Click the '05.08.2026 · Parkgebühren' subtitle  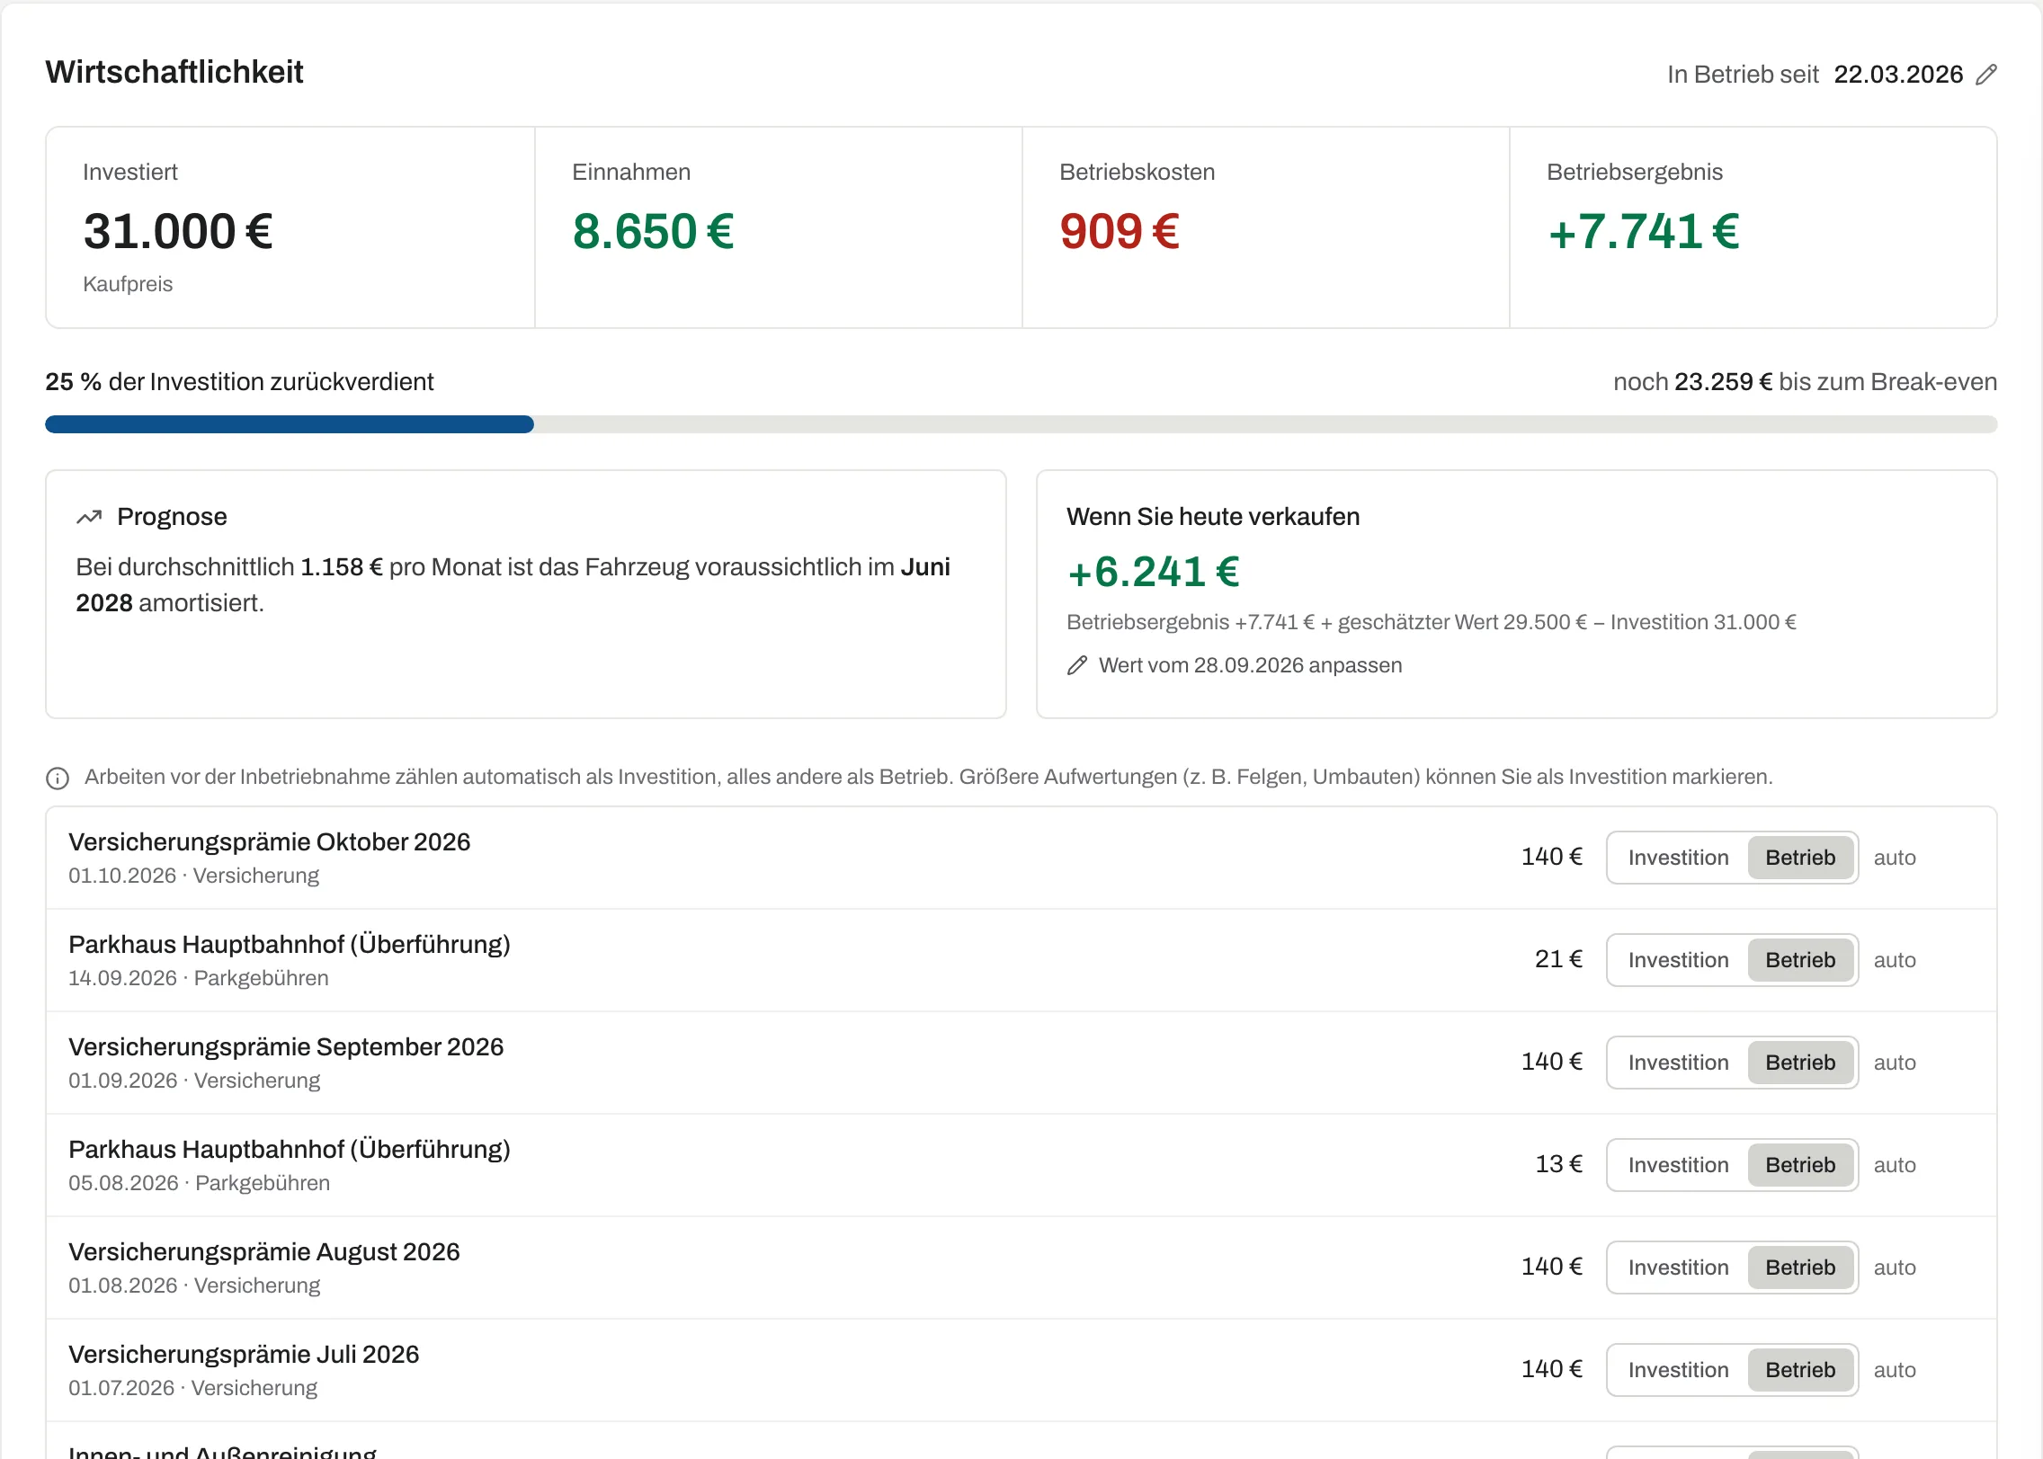200,1183
